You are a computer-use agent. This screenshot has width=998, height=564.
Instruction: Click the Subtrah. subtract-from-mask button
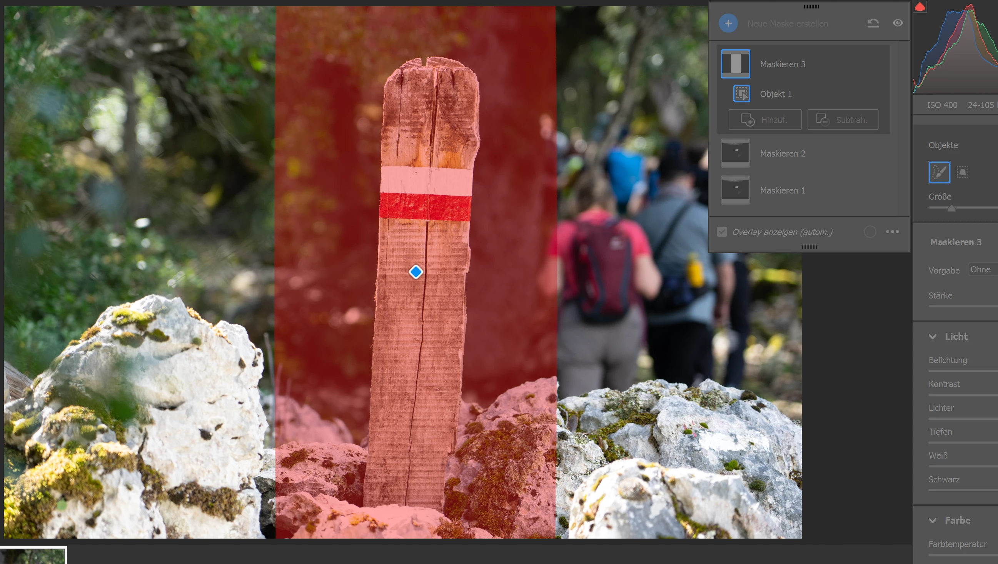(843, 120)
